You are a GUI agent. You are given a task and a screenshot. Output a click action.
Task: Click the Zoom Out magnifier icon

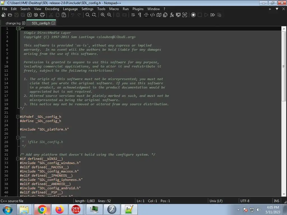pyautogui.click(x=109, y=15)
